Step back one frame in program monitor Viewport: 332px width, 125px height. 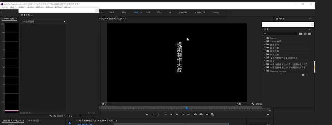(171, 114)
